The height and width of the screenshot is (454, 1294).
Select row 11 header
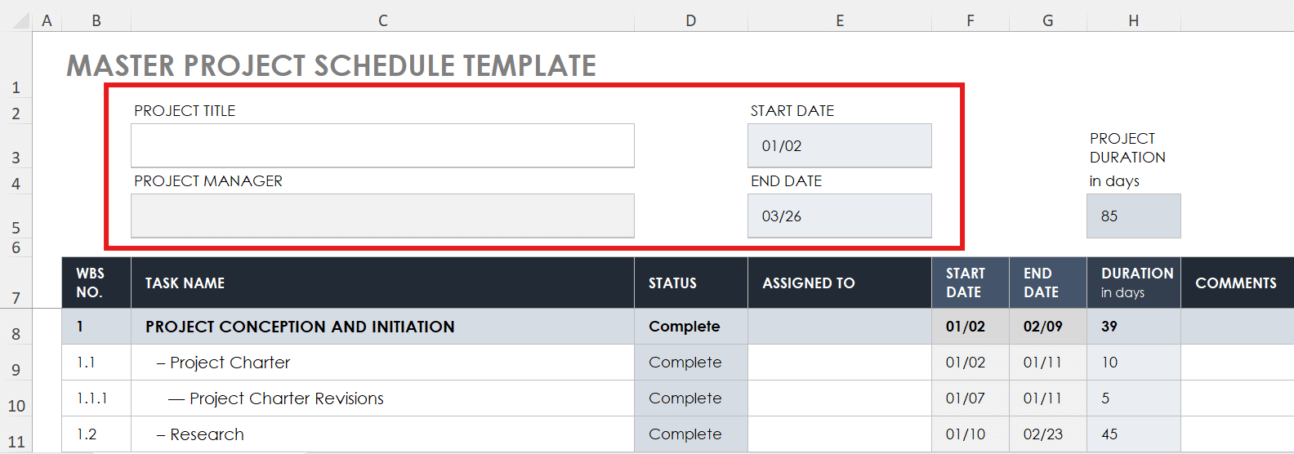coord(16,441)
